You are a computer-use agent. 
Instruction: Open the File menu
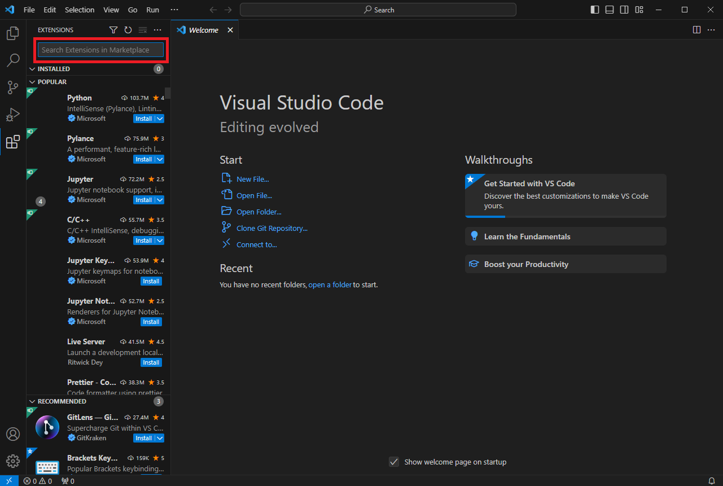click(x=29, y=10)
